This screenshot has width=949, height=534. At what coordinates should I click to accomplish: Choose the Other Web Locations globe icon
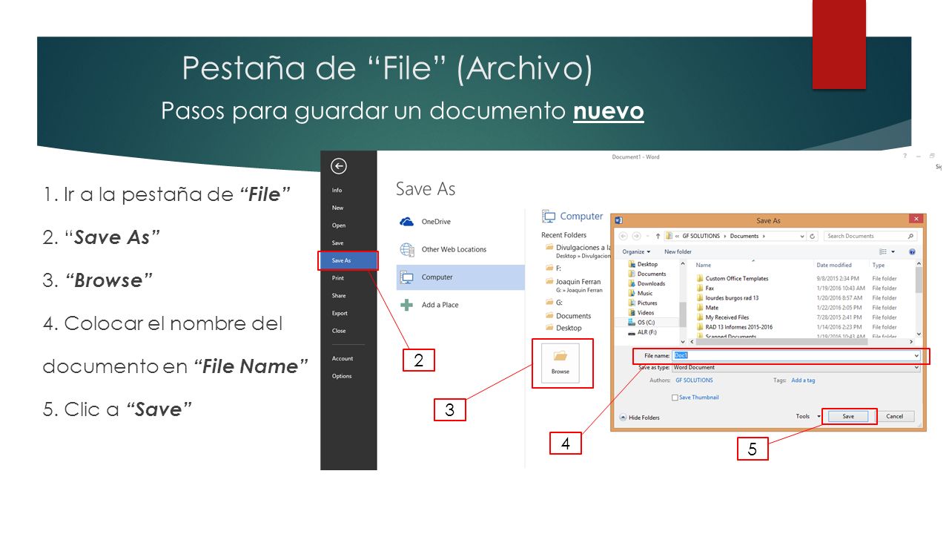[x=407, y=249]
